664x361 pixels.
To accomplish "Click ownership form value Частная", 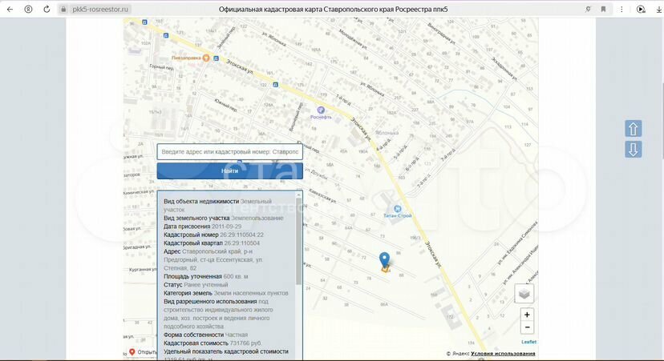I will coord(237,335).
